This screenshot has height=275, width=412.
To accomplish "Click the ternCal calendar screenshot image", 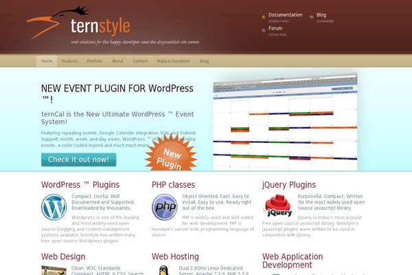I will click(x=285, y=122).
